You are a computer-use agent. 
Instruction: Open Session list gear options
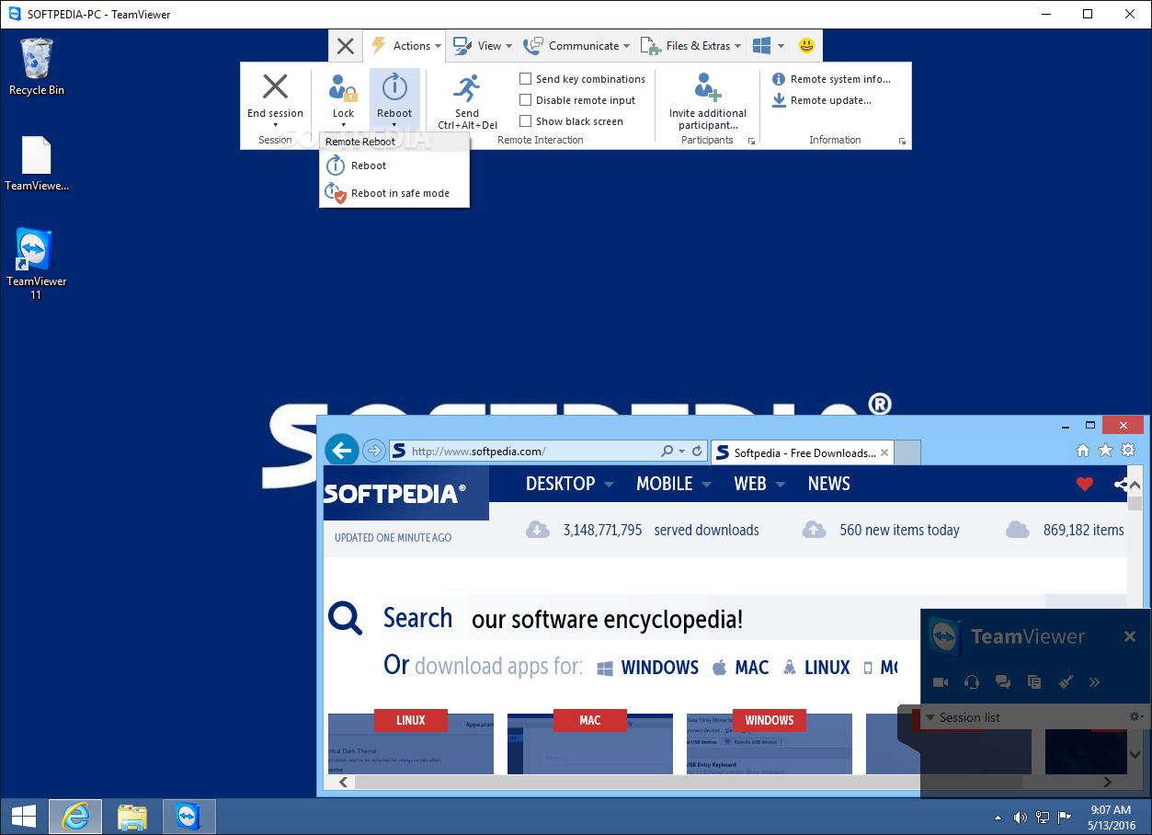(x=1135, y=716)
